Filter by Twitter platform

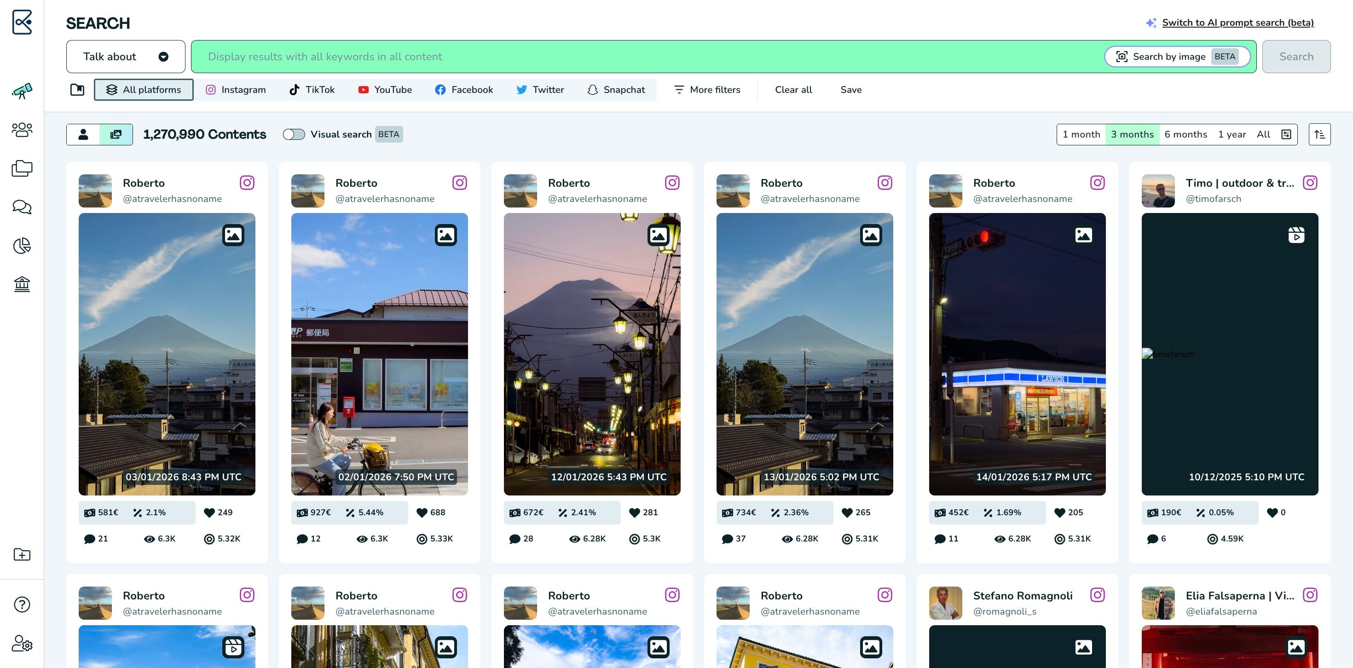[x=540, y=90]
